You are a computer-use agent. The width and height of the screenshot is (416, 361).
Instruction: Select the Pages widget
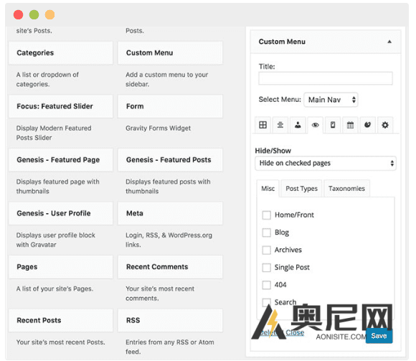pos(61,267)
